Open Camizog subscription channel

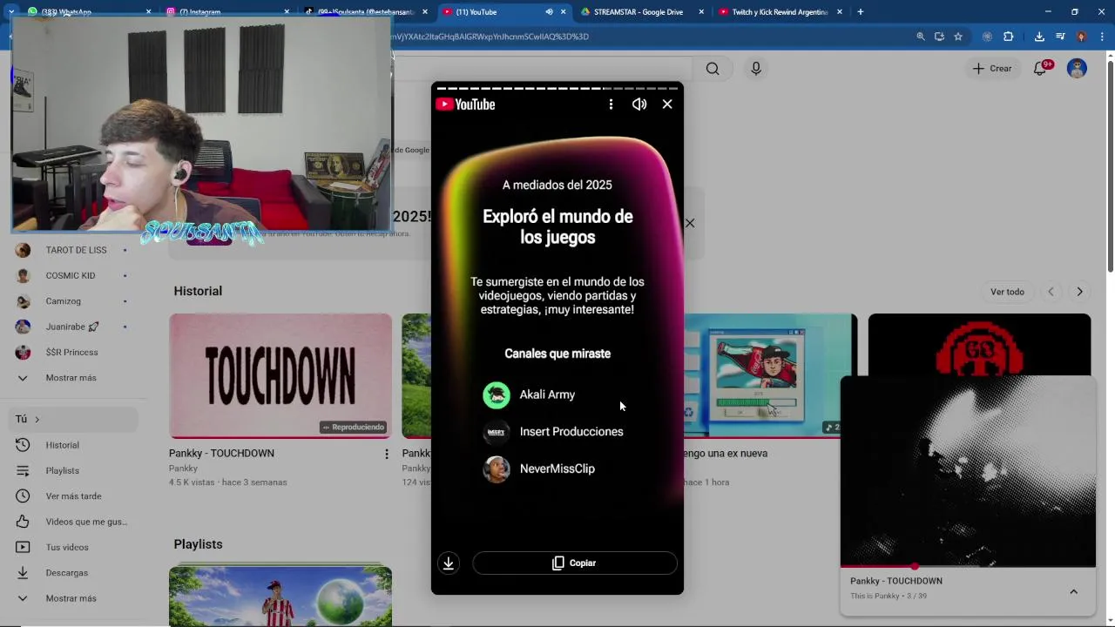click(64, 301)
